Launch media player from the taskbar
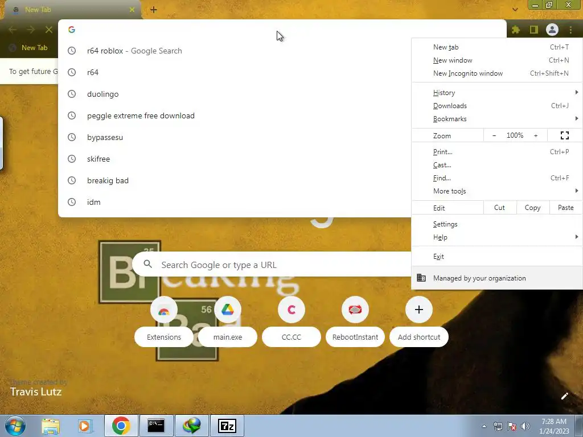 pyautogui.click(x=84, y=426)
